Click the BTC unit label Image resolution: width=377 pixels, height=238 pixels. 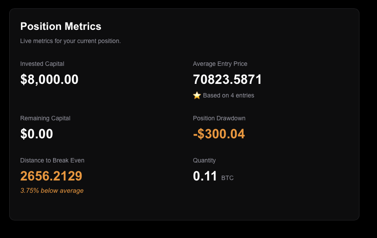tap(227, 178)
